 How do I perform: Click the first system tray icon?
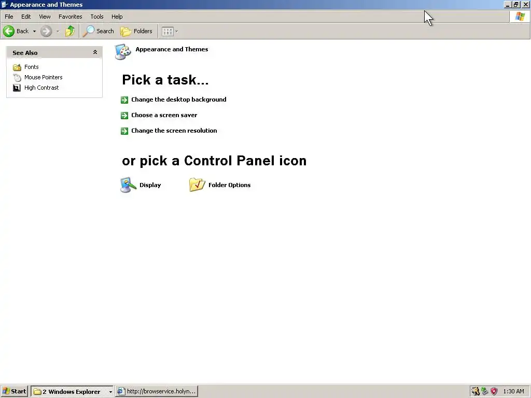[x=476, y=391]
